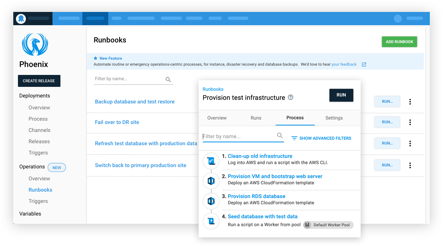The width and height of the screenshot is (443, 246).
Task: Open Fail over to DR site runbook
Action: click(x=117, y=122)
